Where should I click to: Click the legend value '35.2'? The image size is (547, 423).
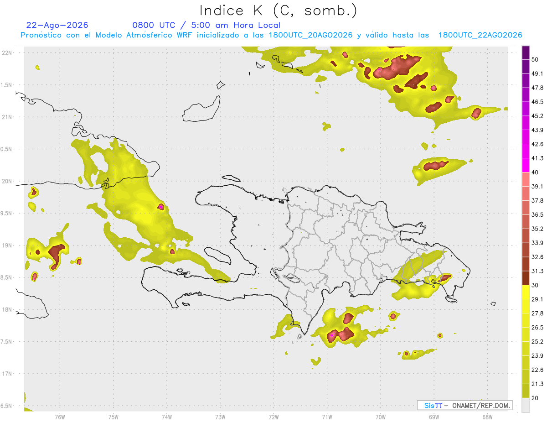[537, 229]
